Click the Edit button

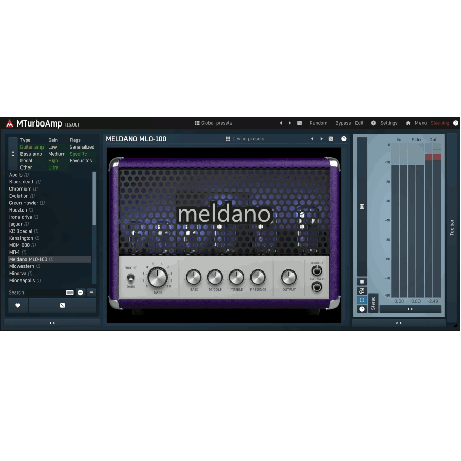pyautogui.click(x=359, y=123)
